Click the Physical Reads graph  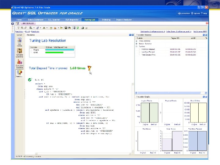click(x=171, y=112)
